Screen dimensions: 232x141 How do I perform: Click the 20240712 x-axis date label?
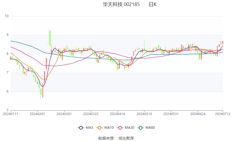(223, 114)
